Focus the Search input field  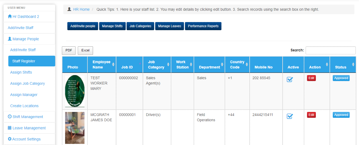point(331,50)
